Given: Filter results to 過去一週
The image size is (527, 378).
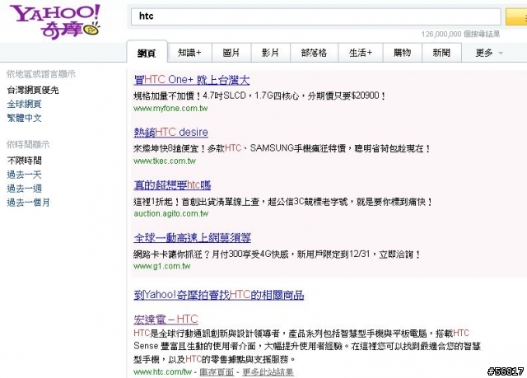Looking at the screenshot, I should (x=24, y=189).
